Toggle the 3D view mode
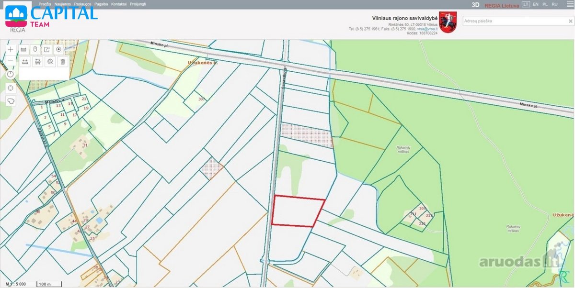Image resolution: width=575 pixels, height=288 pixels. tap(475, 4)
